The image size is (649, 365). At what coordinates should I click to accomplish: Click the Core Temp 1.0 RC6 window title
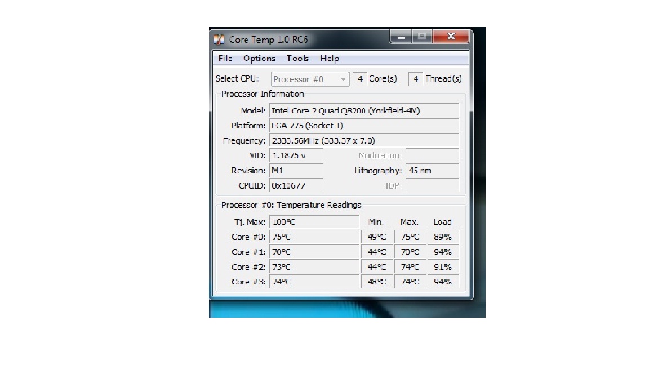[269, 40]
